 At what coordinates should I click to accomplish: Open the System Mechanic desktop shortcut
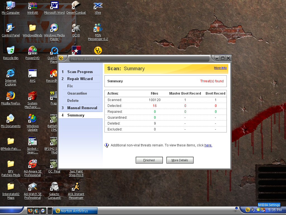tap(32, 100)
